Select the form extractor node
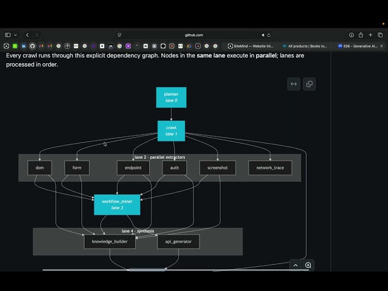This screenshot has width=388, height=291. (77, 168)
